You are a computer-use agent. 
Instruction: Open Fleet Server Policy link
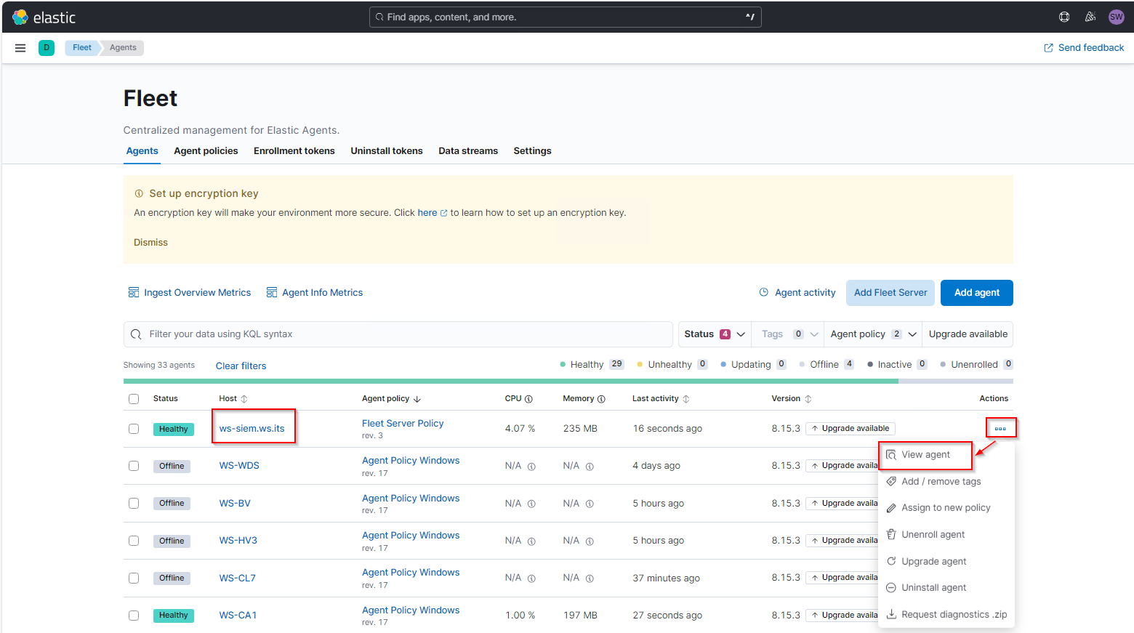click(403, 424)
